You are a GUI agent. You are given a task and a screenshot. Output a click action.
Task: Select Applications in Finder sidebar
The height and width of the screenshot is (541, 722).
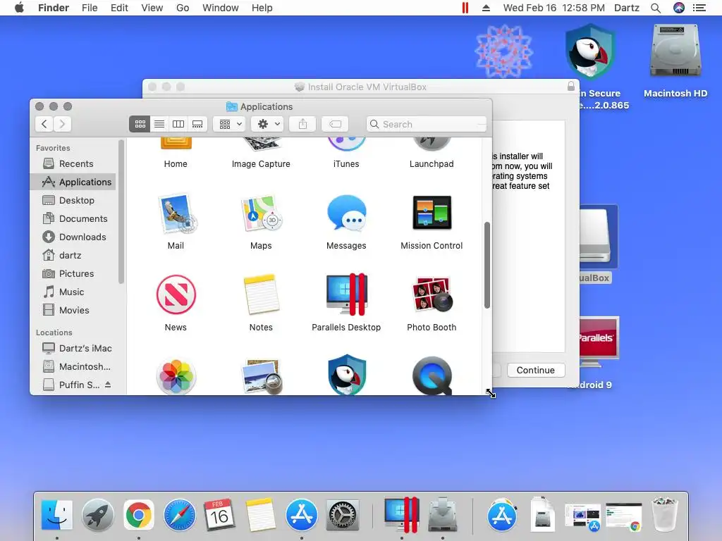73,182
